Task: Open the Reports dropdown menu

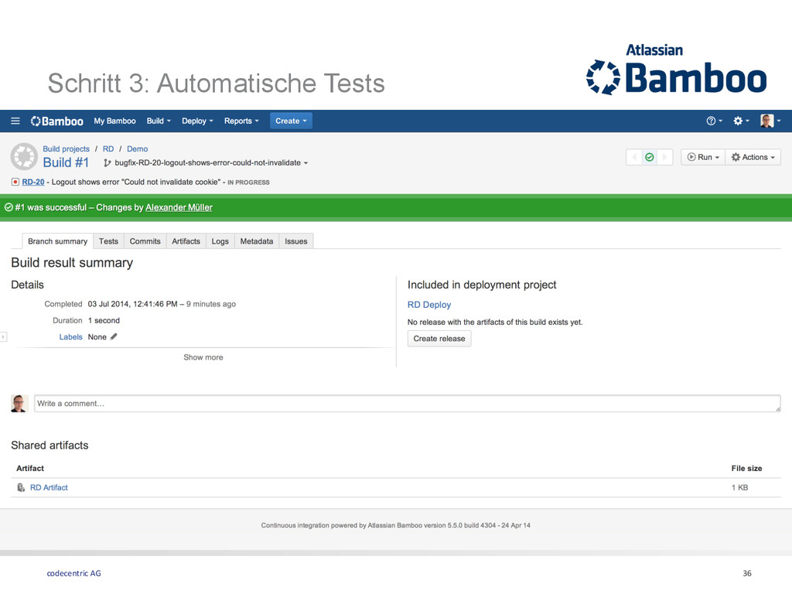Action: click(x=241, y=121)
